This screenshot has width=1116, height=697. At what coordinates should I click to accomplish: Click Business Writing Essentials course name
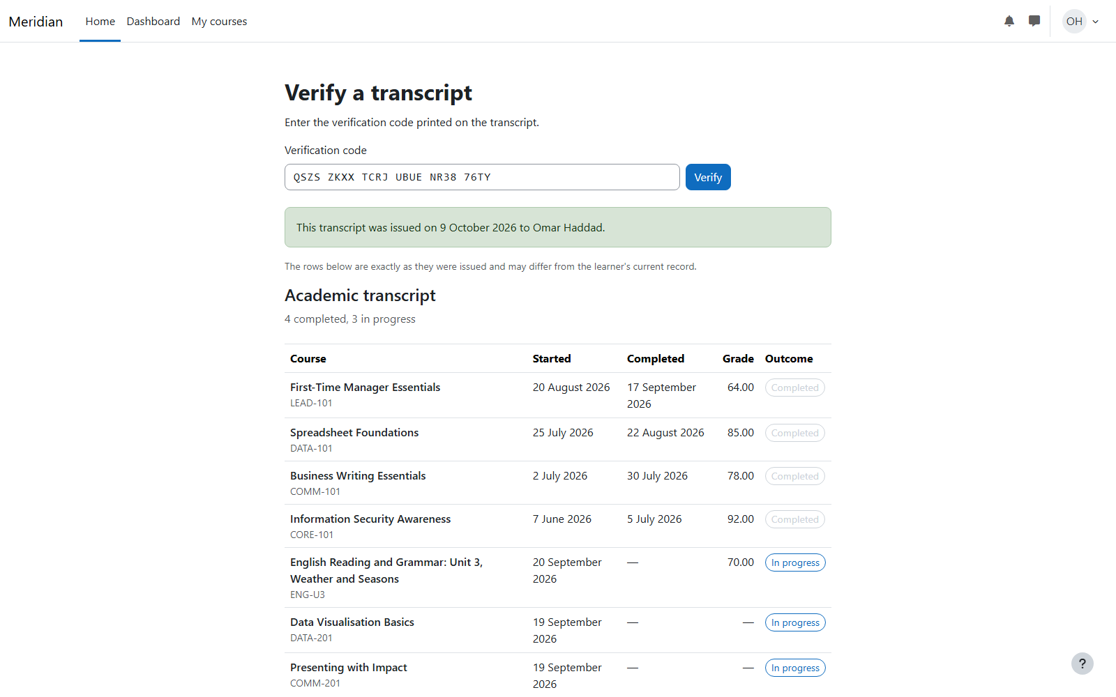[x=358, y=476]
